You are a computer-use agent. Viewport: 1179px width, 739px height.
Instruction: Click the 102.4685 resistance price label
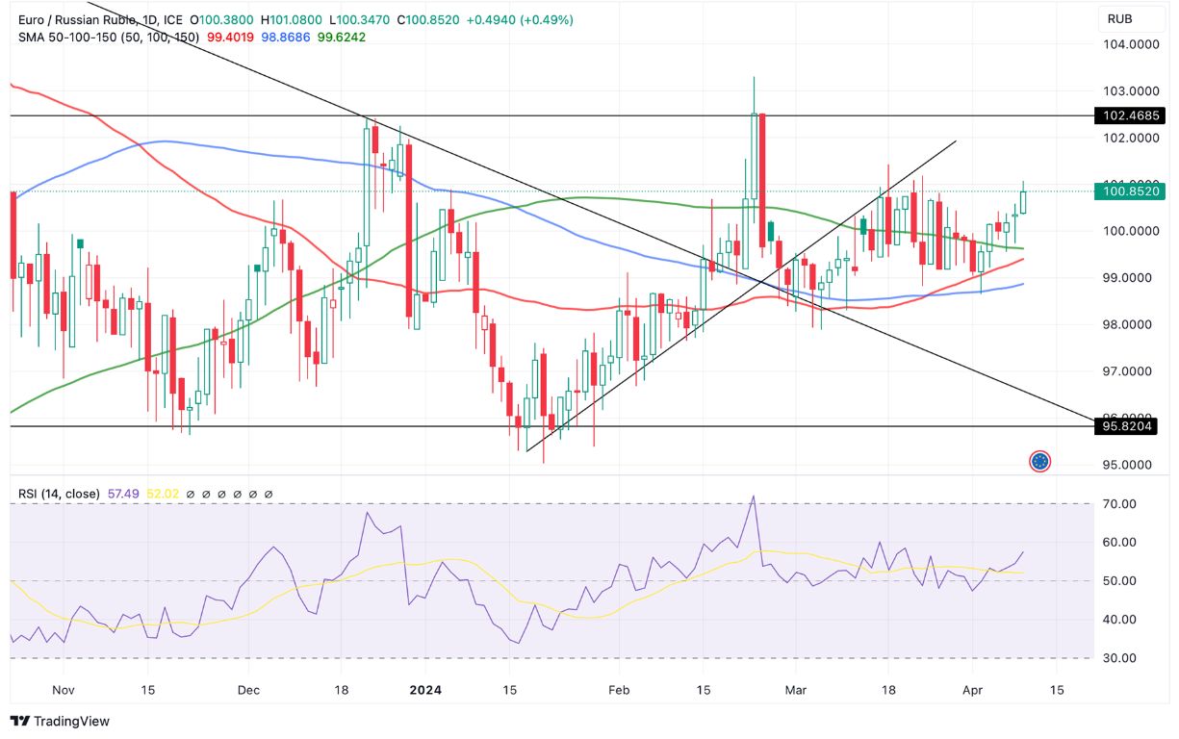click(x=1129, y=115)
